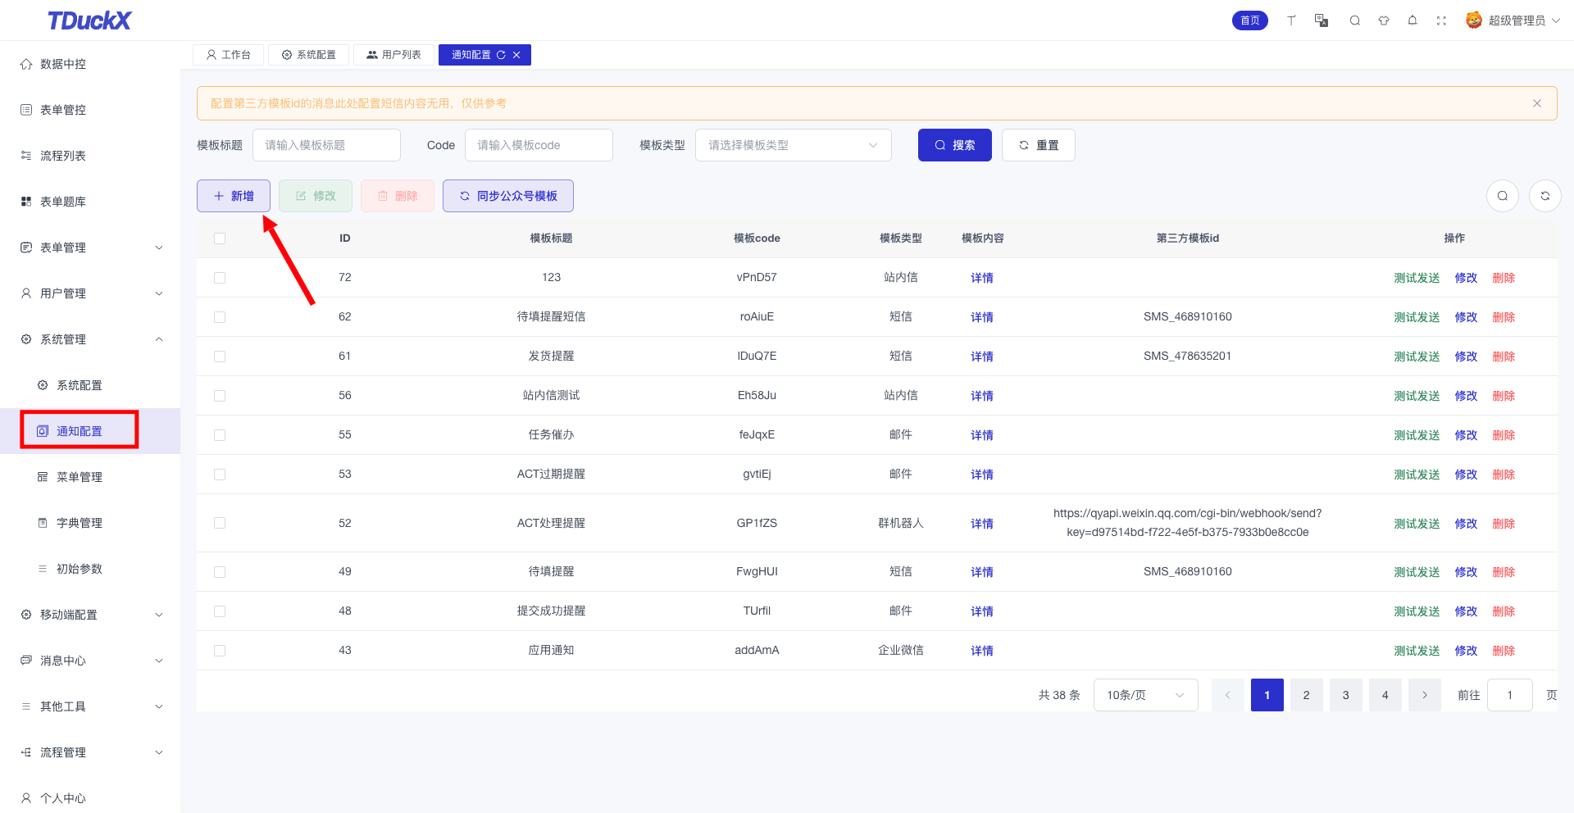This screenshot has height=813, width=1574.
Task: Switch to the 系统配置 tab
Action: point(309,55)
